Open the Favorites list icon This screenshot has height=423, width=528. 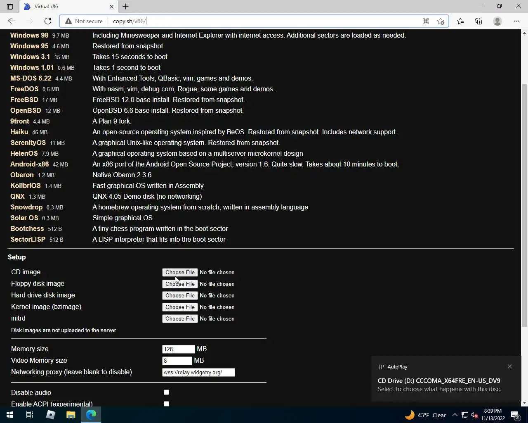[x=460, y=21]
